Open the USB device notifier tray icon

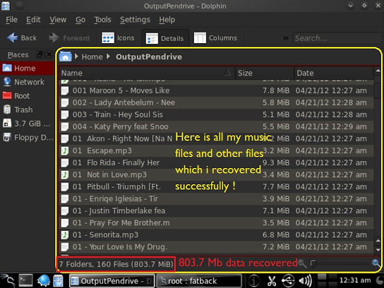[x=288, y=281]
